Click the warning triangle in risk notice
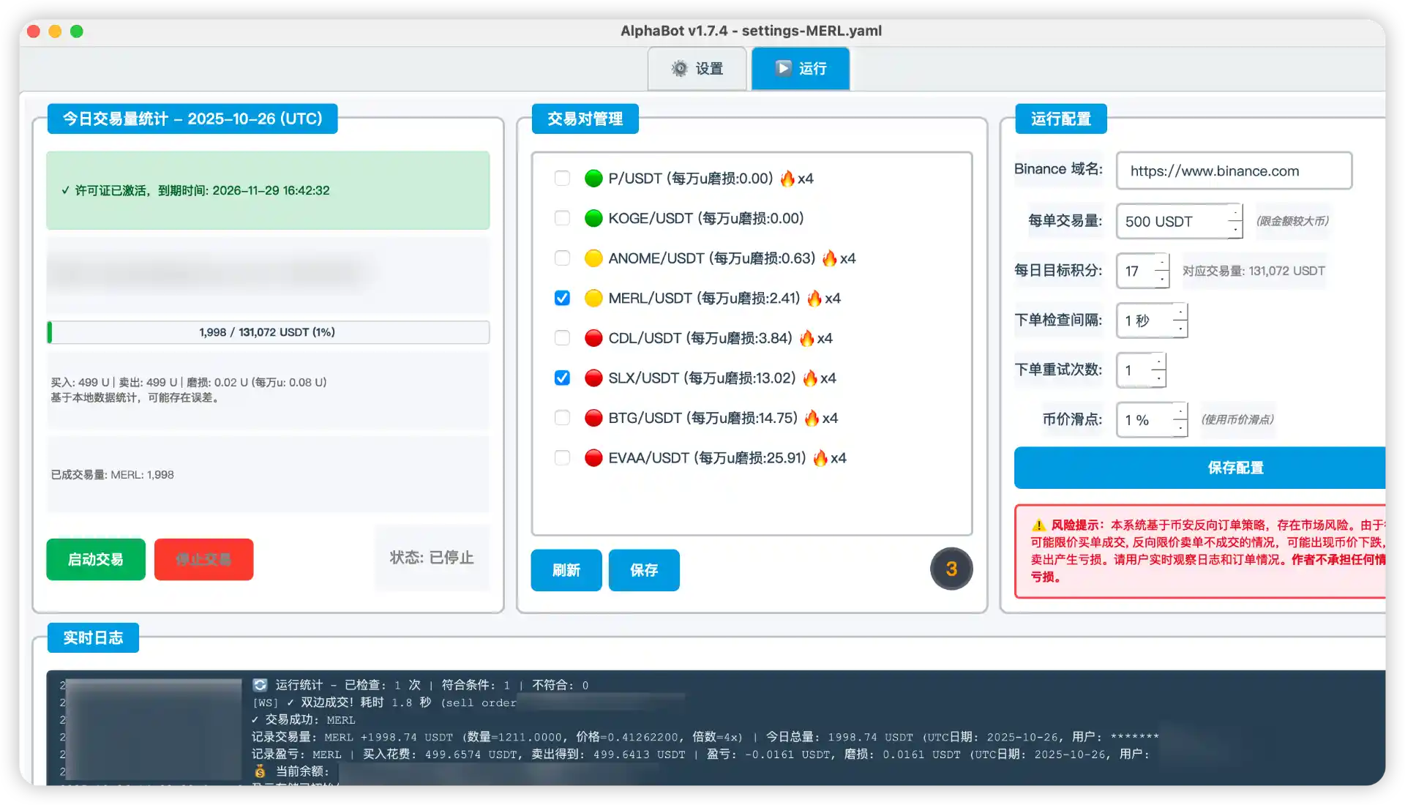 tap(1038, 525)
